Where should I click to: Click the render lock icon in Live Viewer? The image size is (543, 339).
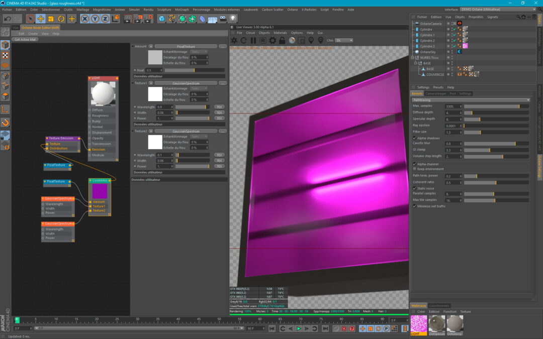(x=282, y=40)
